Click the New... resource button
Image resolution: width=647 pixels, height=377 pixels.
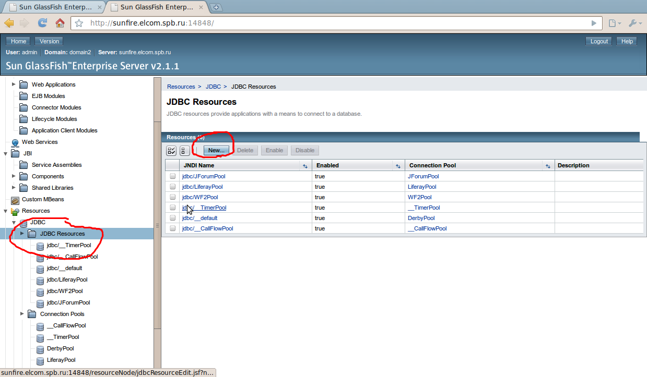click(216, 150)
